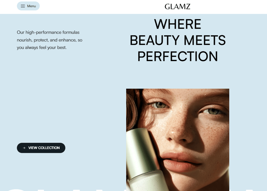267x191 pixels.
Task: Select the VIEW COLLECTION button label
Action: click(44, 148)
